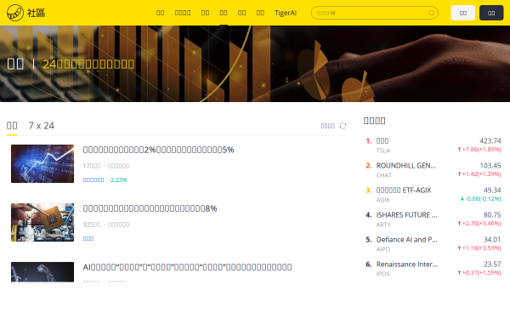
Task: Open the Renaissance Inter... stock name
Action: coord(407,264)
